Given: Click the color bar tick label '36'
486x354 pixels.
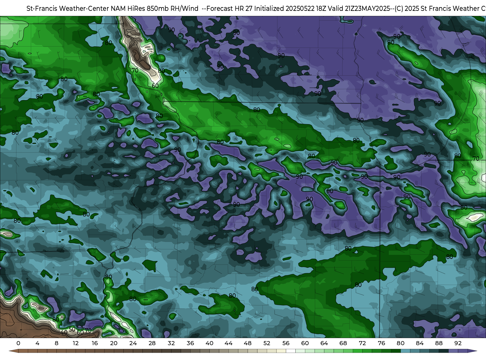Looking at the screenshot, I should (190, 343).
